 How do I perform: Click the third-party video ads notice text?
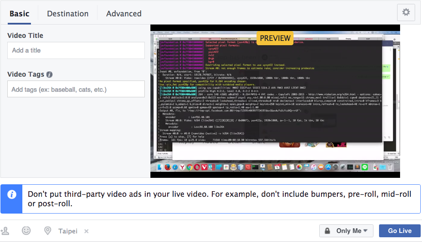pos(219,199)
